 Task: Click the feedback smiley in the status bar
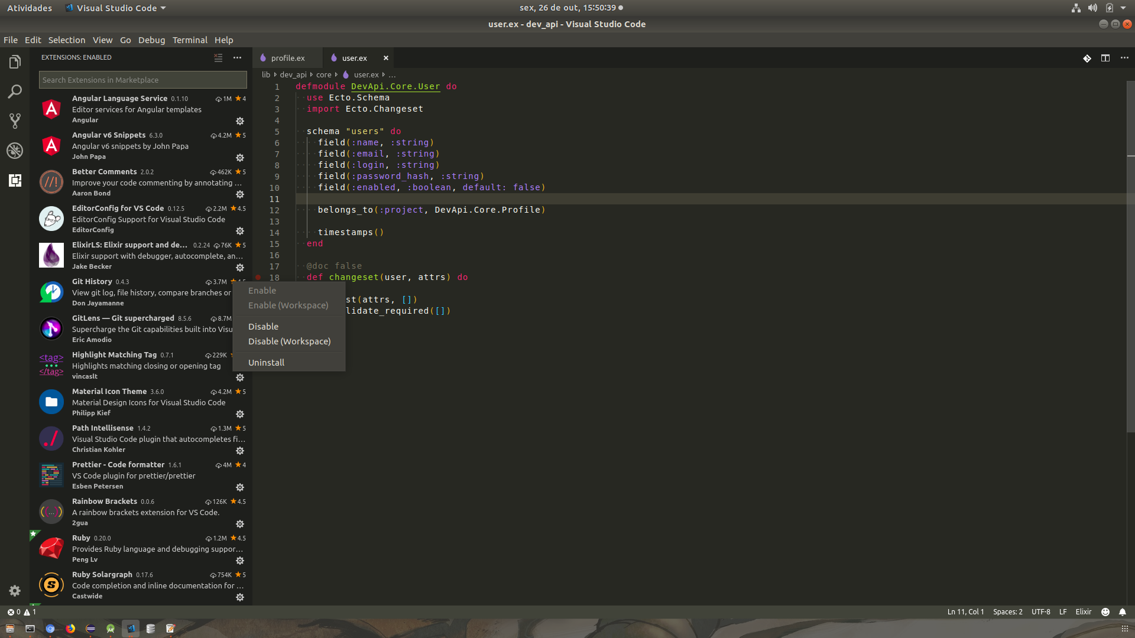[1104, 611]
